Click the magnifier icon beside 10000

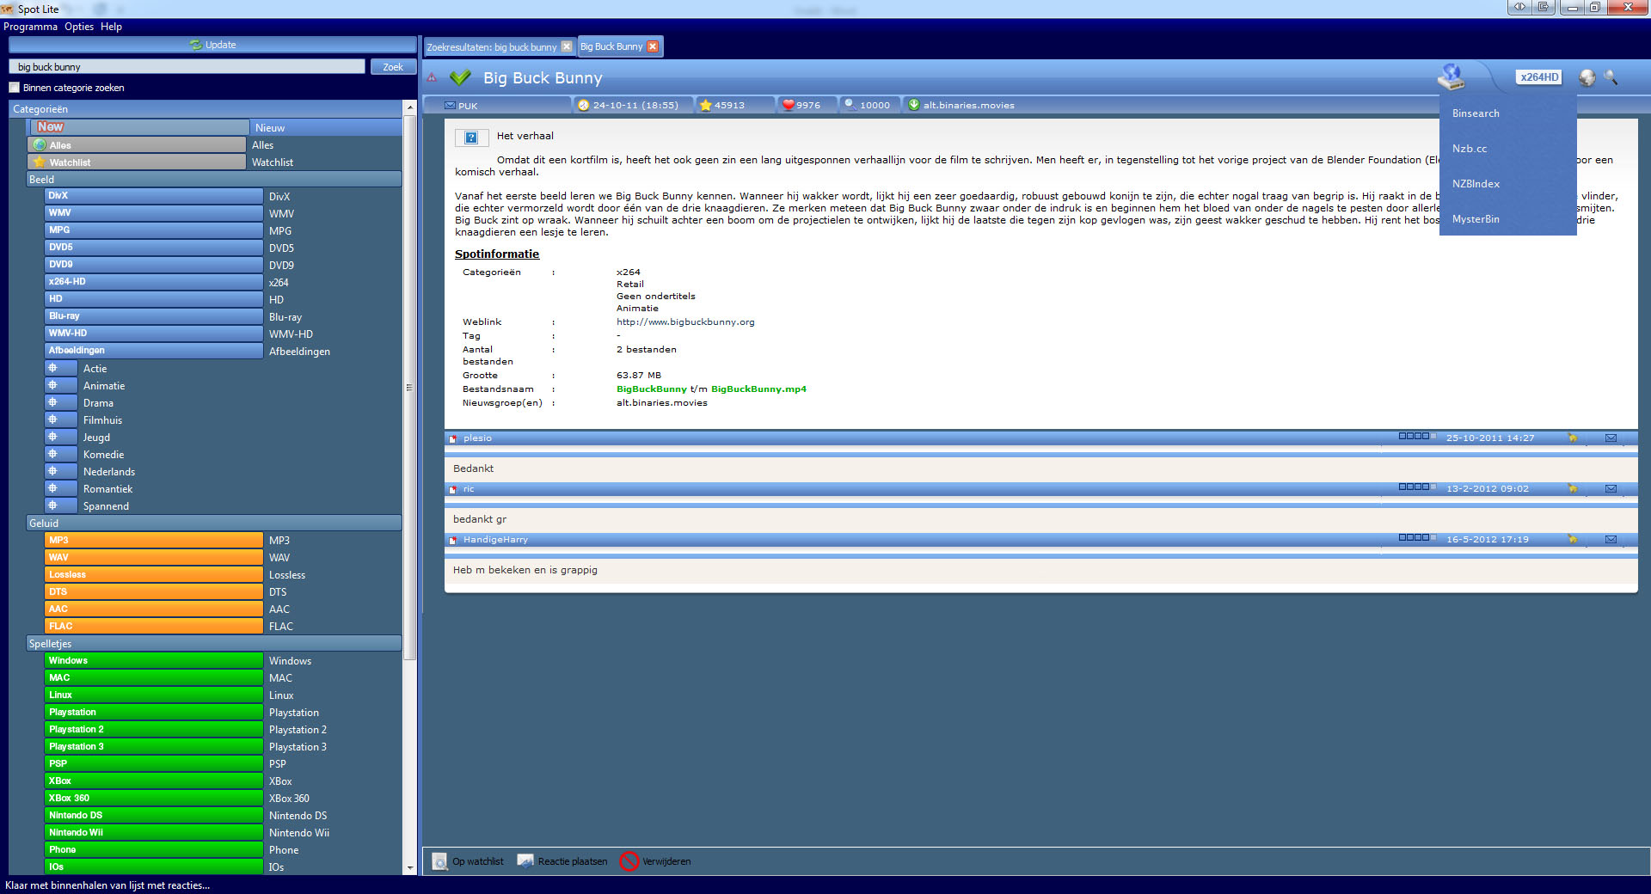850,105
